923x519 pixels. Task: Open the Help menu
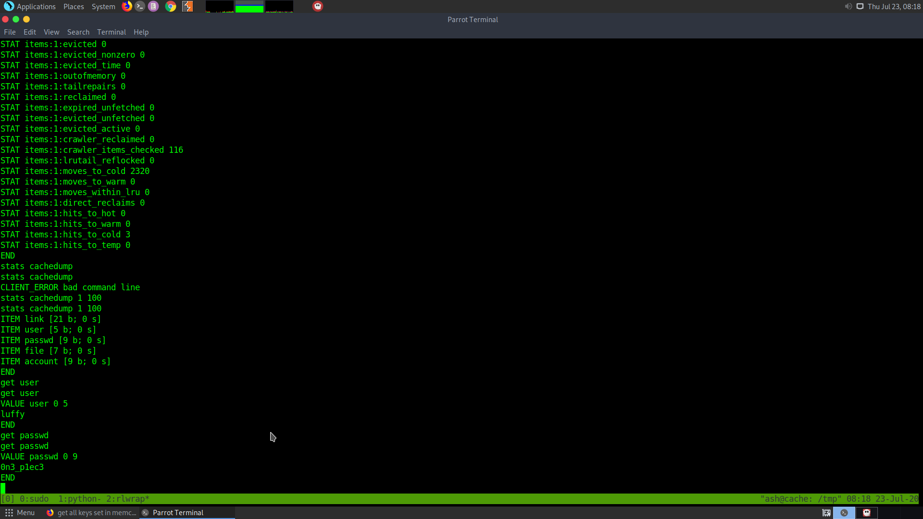click(141, 32)
